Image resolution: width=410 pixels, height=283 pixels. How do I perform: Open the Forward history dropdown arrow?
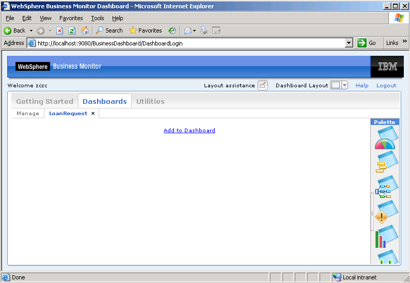coord(50,30)
